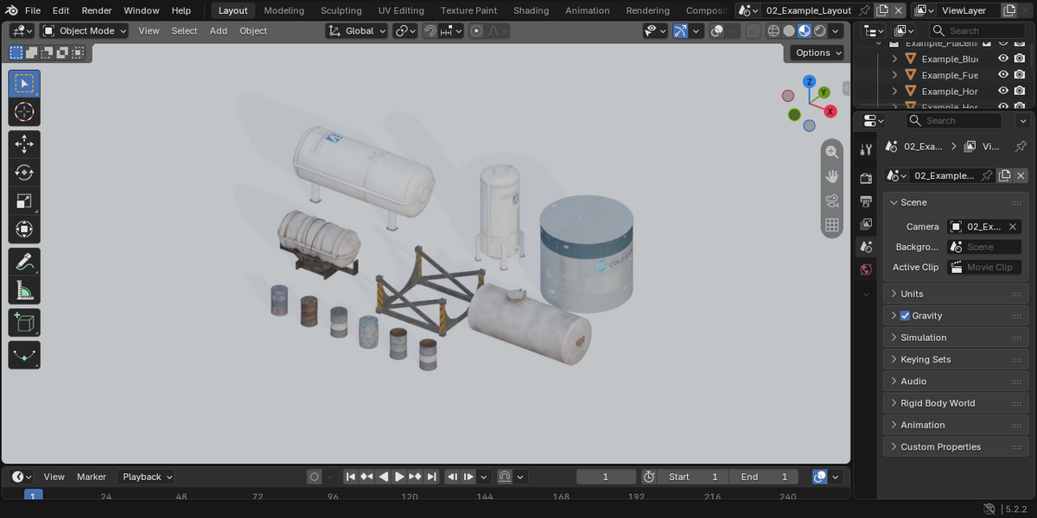Open the Render properties tab
Viewport: 1037px width, 518px height.
(866, 178)
